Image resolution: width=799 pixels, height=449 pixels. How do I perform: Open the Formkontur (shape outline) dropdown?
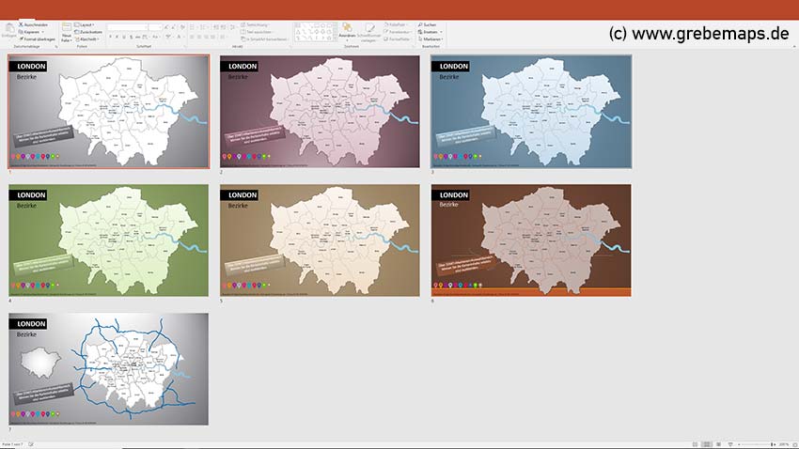(x=398, y=32)
